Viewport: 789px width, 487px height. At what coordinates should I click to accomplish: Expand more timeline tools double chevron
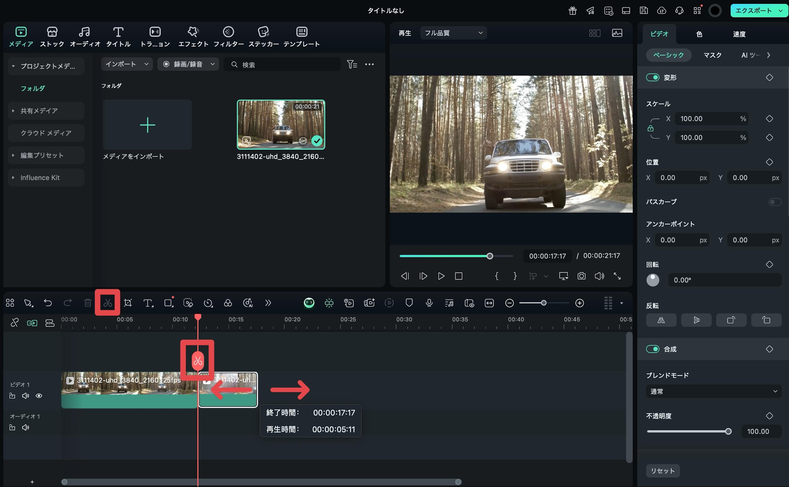tap(268, 303)
